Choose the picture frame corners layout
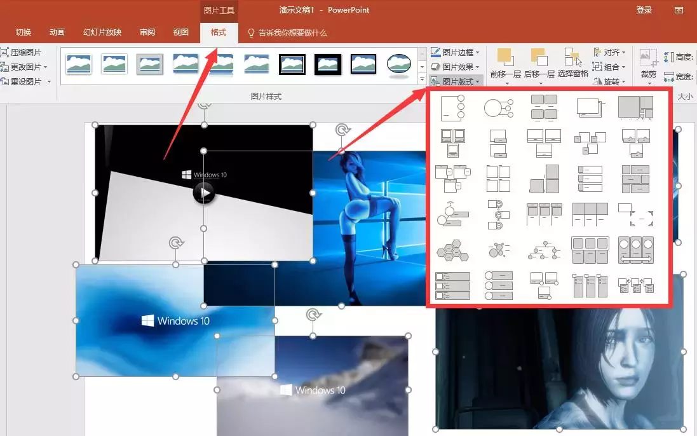 pos(635,215)
